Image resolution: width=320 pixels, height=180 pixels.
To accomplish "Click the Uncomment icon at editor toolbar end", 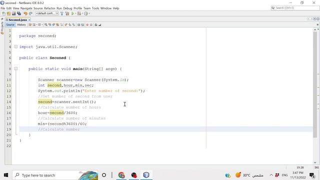I will click(100, 24).
